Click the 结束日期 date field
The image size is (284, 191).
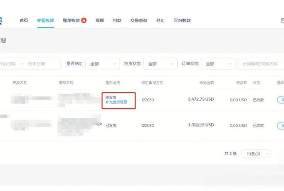(x=37, y=64)
